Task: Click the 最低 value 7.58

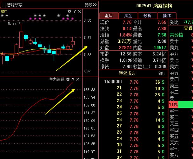Action: pos(162,35)
